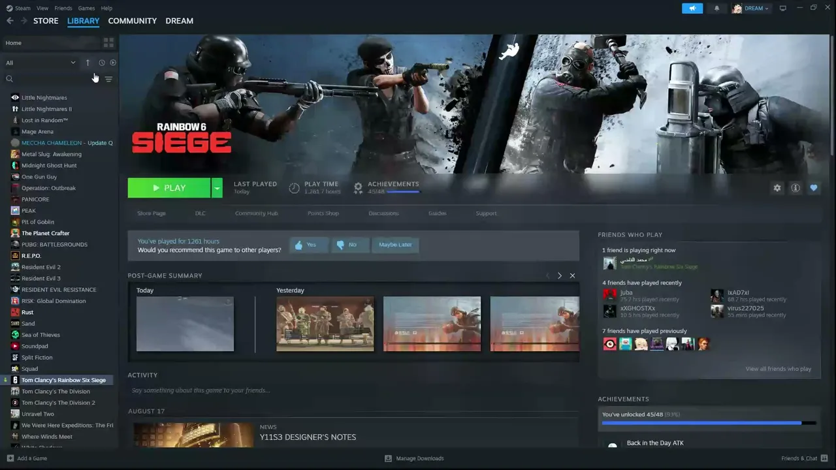The width and height of the screenshot is (836, 470).
Task: Switch to Big Picture mode monitor icon
Action: click(783, 8)
